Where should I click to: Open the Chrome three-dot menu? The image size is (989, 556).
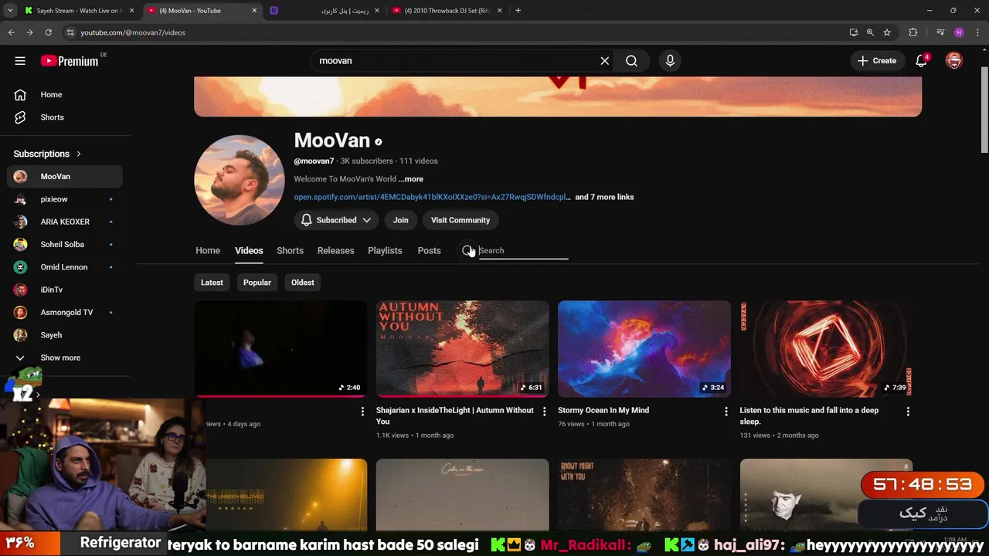[x=977, y=32]
